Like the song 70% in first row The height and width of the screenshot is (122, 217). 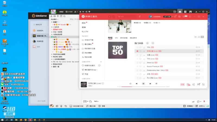coord(140,47)
